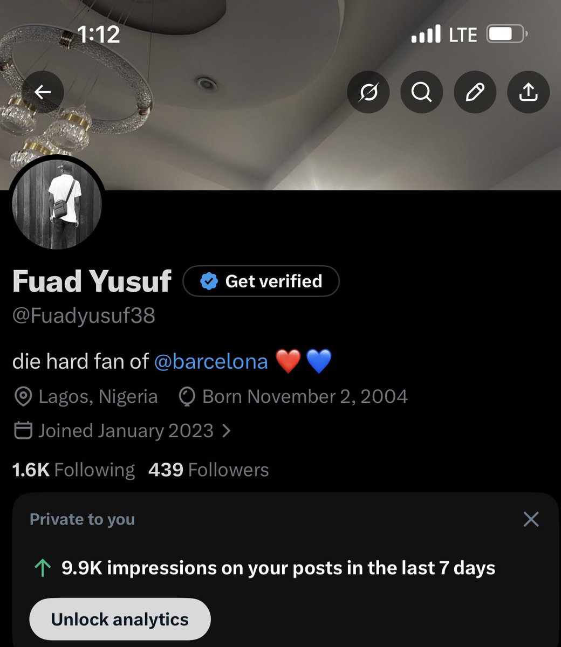Dismiss the Private to you card
The image size is (561, 647).
pyautogui.click(x=531, y=519)
